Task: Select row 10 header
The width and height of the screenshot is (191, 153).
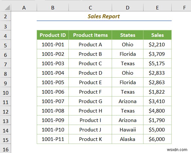Action: click(5, 92)
